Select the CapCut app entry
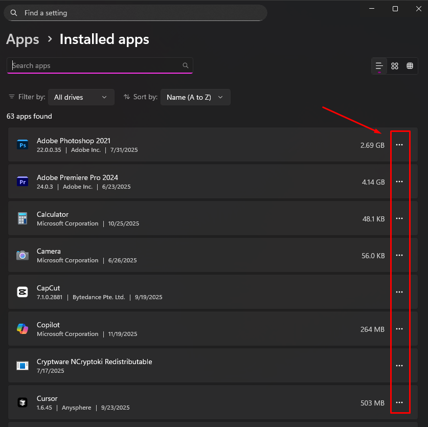This screenshot has height=427, width=428. click(x=153, y=292)
